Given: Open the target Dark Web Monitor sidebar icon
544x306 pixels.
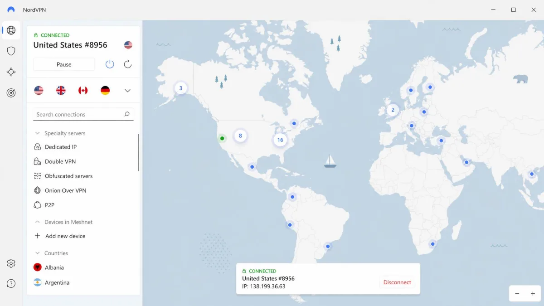Looking at the screenshot, I should tap(11, 93).
